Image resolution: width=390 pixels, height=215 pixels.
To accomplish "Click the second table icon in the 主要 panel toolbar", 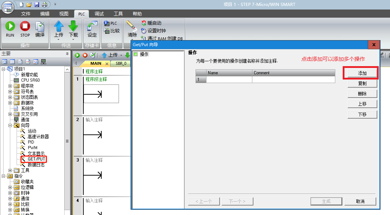I will tap(12, 62).
